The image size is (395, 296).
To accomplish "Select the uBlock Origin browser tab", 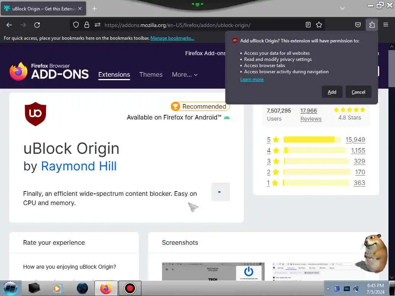I will (x=43, y=8).
